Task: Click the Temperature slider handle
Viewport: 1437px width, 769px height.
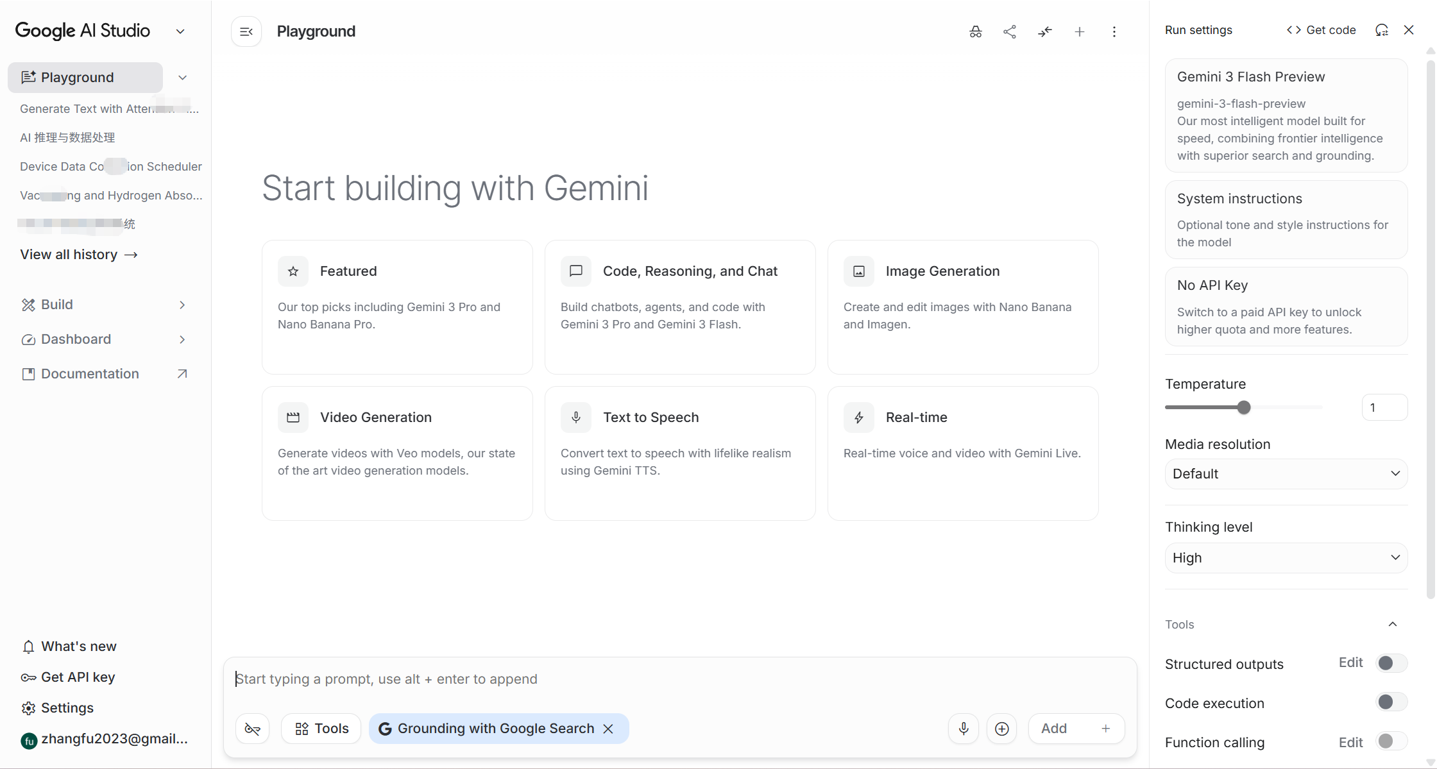Action: [1244, 407]
